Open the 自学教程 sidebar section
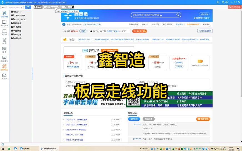Viewport: 242px width, 151px height. coord(4,14)
